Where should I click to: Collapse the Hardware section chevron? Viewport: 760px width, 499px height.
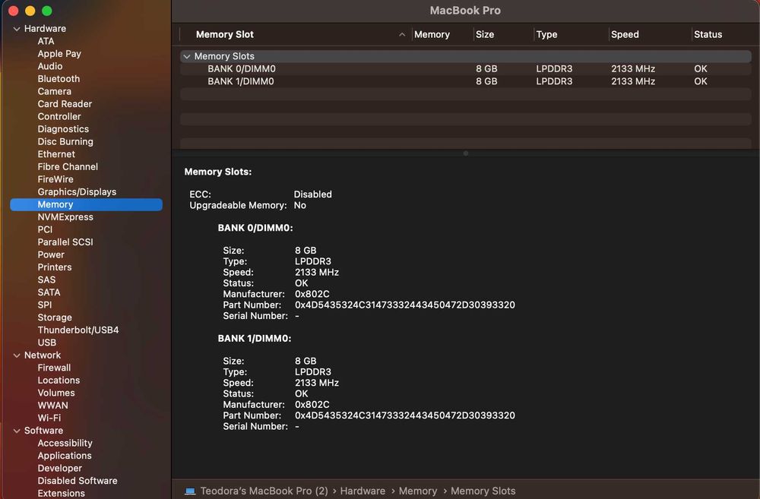pyautogui.click(x=17, y=29)
